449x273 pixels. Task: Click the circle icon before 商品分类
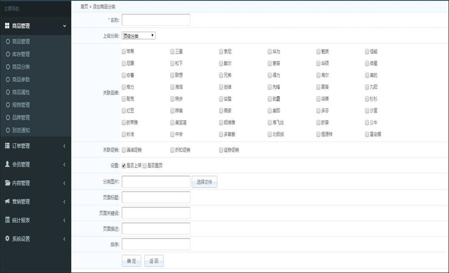tap(8, 67)
